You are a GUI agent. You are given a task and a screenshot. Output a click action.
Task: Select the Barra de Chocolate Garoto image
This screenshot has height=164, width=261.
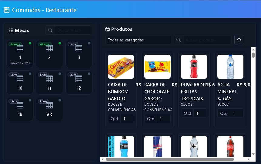(x=157, y=67)
